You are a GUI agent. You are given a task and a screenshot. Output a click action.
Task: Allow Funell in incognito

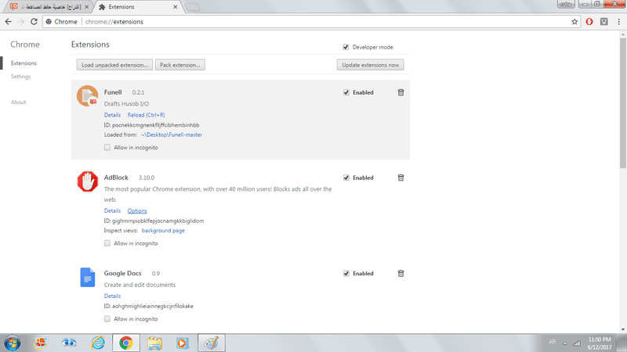107,147
